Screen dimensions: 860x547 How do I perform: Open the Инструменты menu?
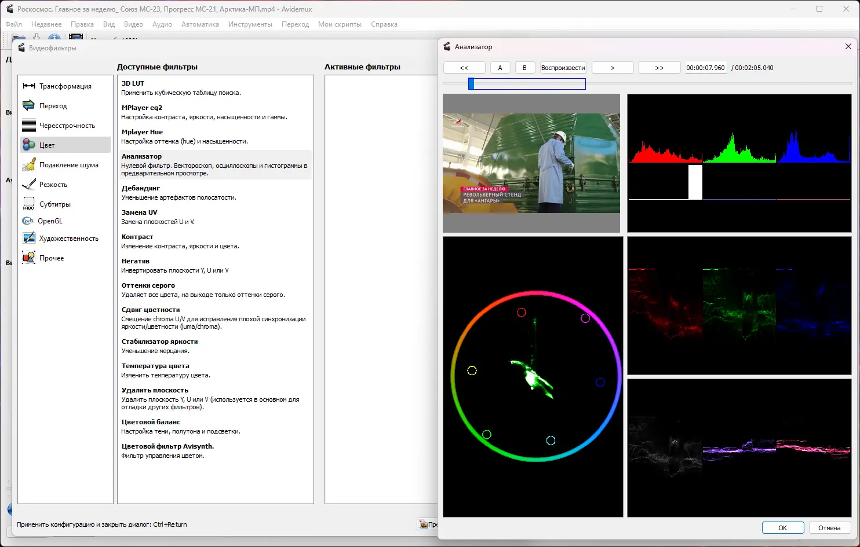[250, 24]
